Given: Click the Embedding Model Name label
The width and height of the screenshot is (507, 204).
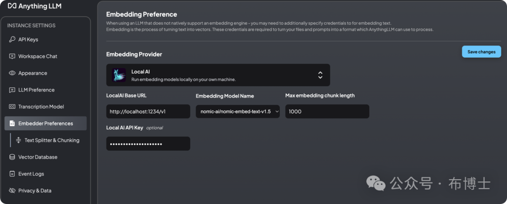Looking at the screenshot, I should click(x=225, y=96).
